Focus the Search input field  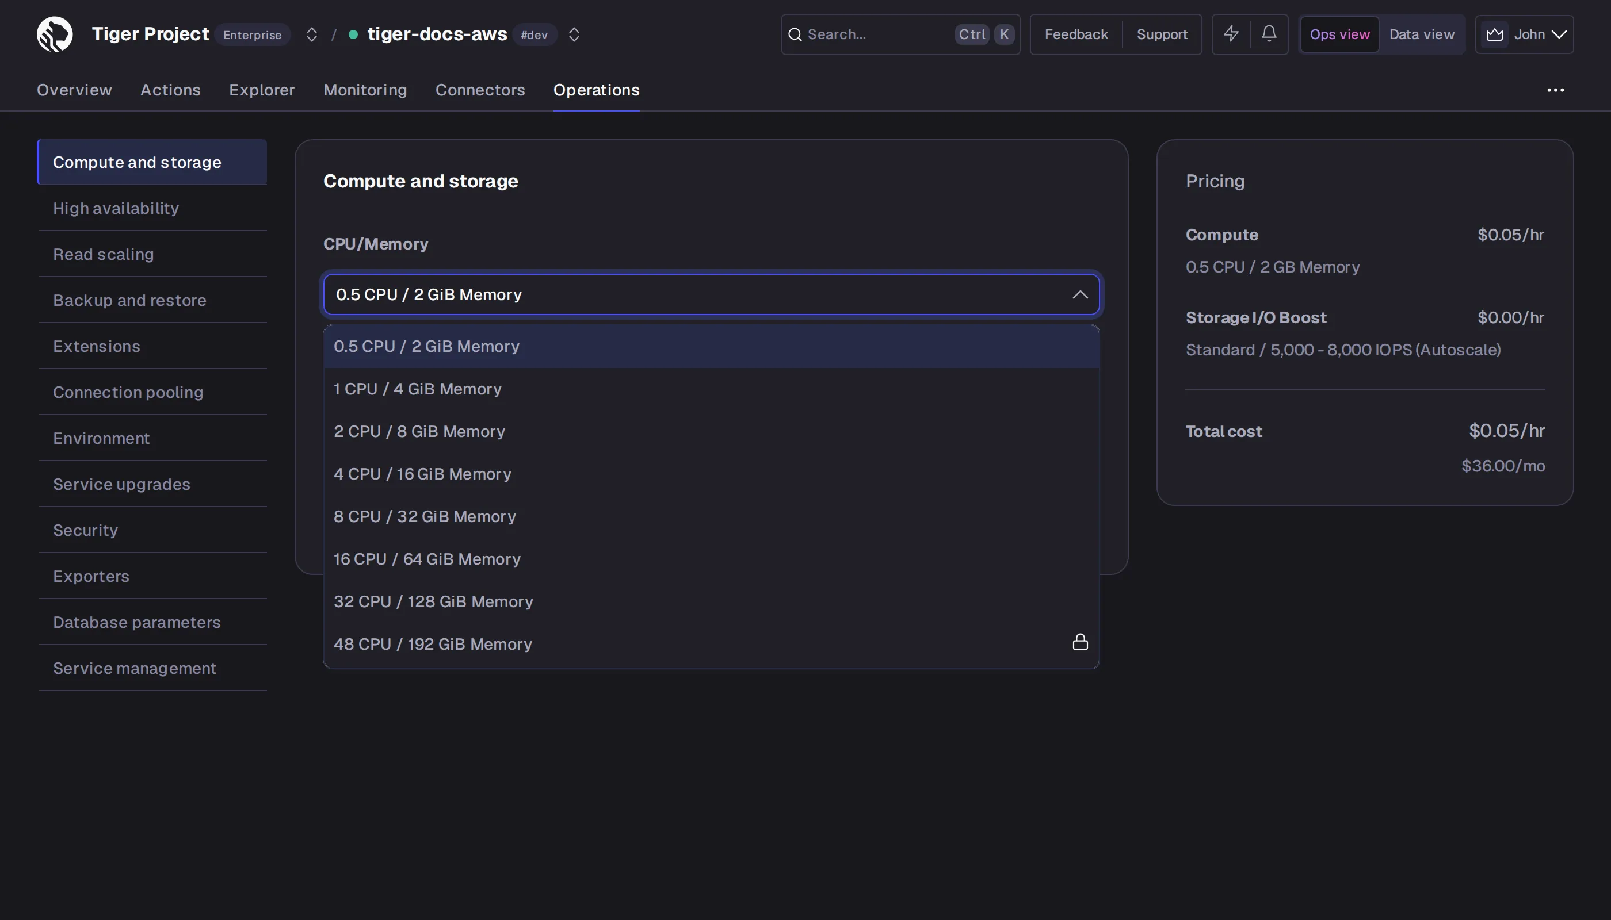coord(900,34)
